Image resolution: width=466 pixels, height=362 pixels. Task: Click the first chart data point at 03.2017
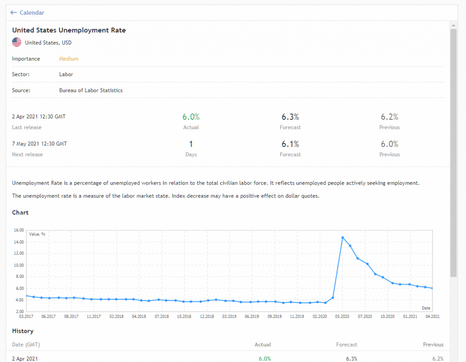coord(27,296)
